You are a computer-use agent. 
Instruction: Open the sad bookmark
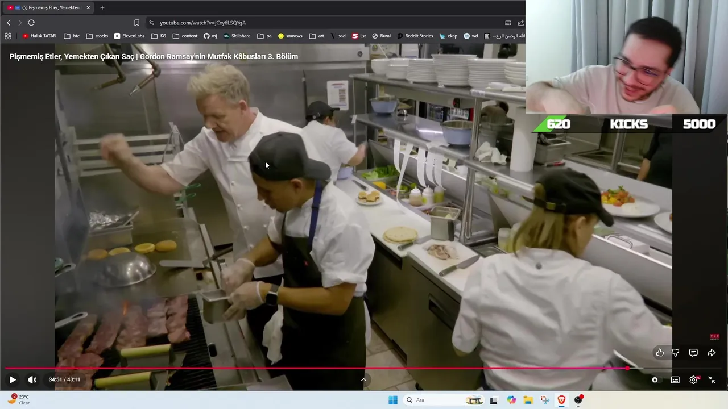click(338, 36)
